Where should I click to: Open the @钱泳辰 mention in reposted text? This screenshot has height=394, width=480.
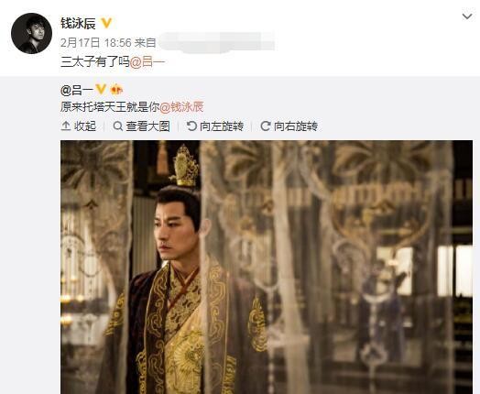click(x=181, y=107)
